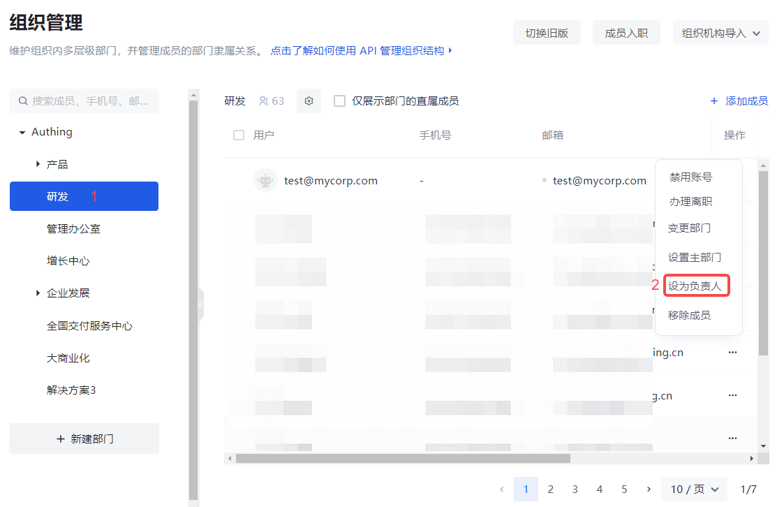Open the ellipsis menu on the last row

732,438
